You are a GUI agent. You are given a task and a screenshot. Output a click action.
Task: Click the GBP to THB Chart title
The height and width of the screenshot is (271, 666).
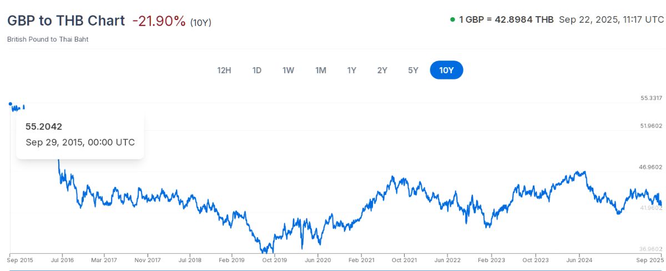point(66,21)
